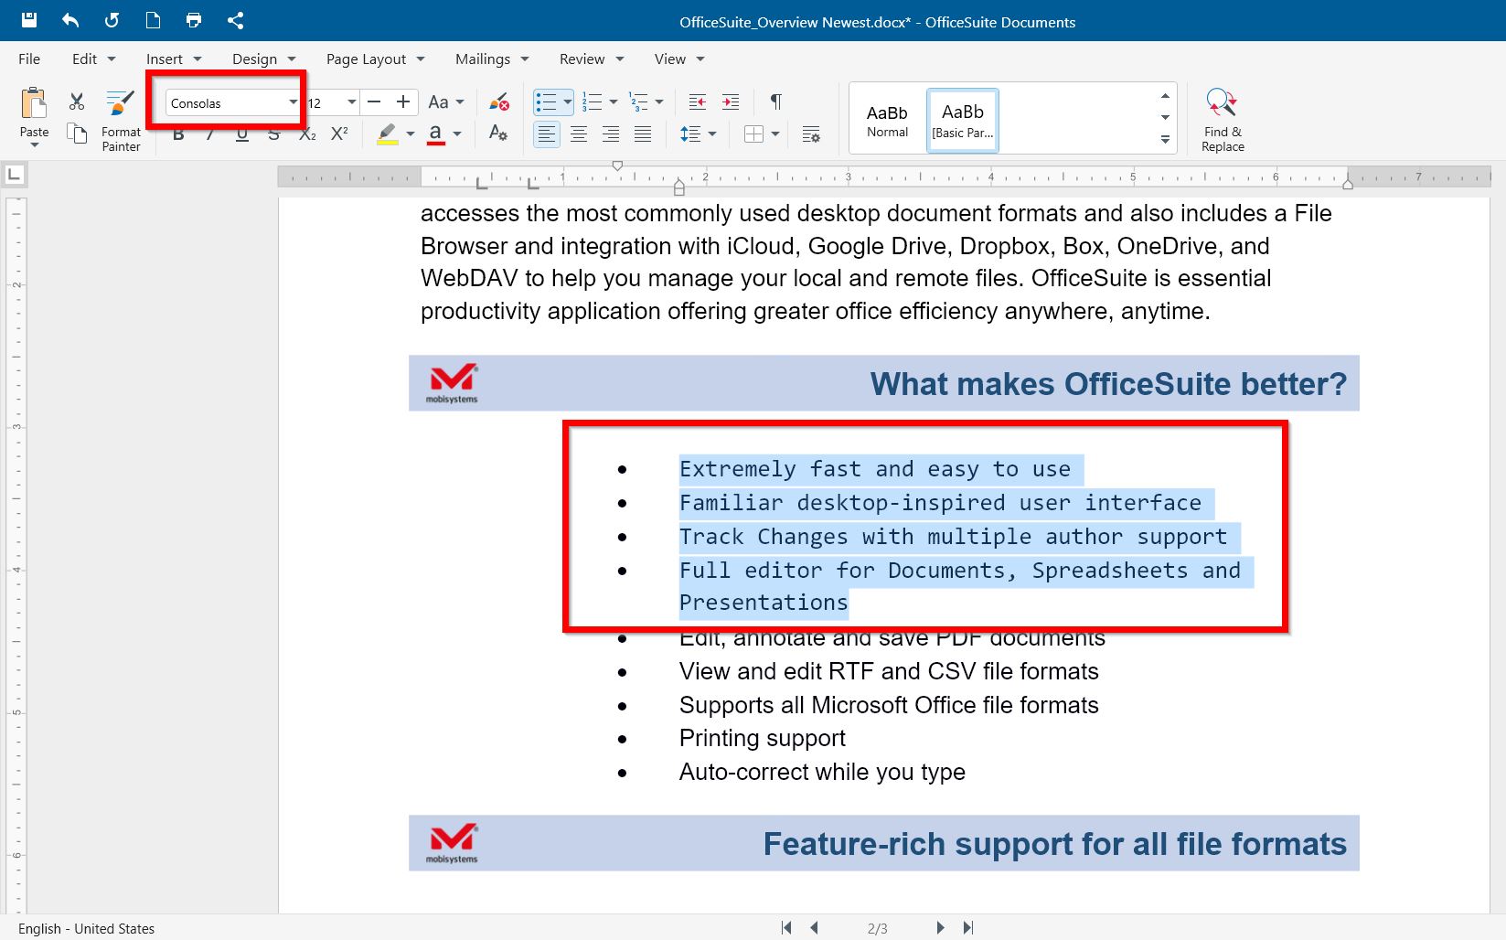Open paragraph settings icon
Screen dimensions: 1506x940
(x=811, y=134)
